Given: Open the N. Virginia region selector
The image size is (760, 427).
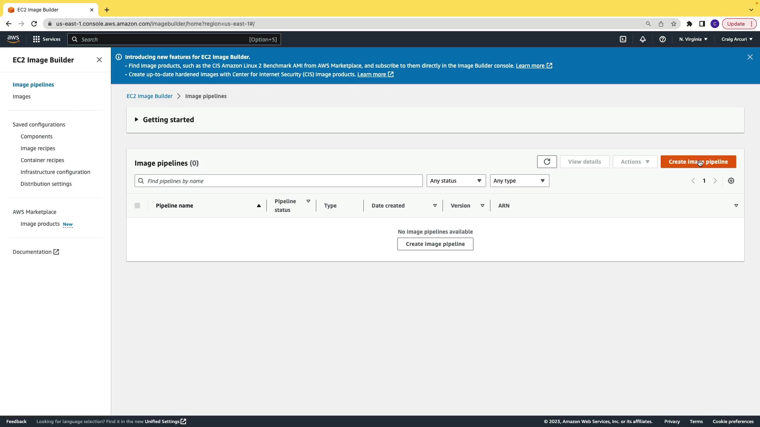Looking at the screenshot, I should point(693,39).
